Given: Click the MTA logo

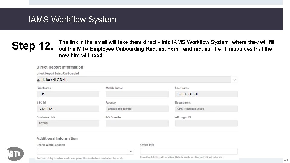Looking at the screenshot, I should coord(15,154).
